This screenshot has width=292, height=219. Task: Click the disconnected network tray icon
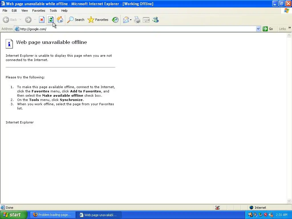271,215
